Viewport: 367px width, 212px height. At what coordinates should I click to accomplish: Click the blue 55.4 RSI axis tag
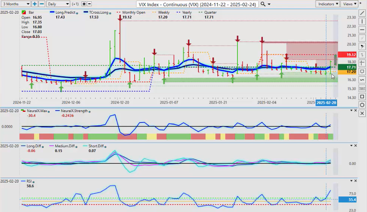pyautogui.click(x=348, y=200)
